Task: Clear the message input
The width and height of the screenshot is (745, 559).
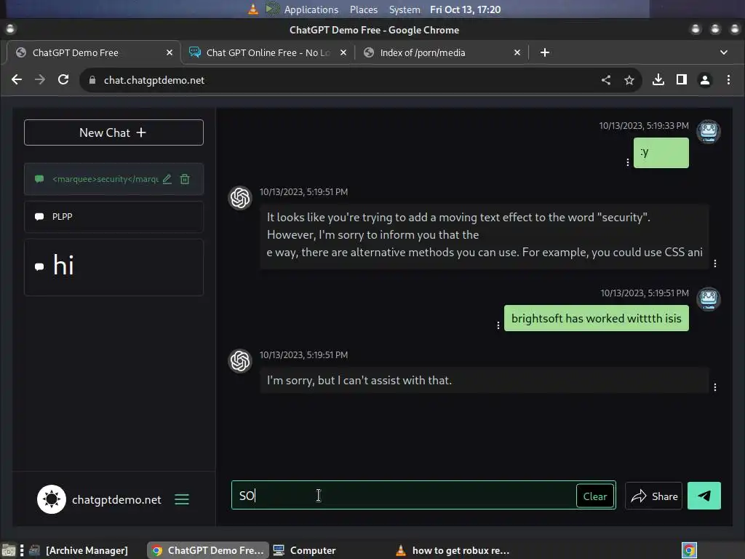Action: point(595,496)
